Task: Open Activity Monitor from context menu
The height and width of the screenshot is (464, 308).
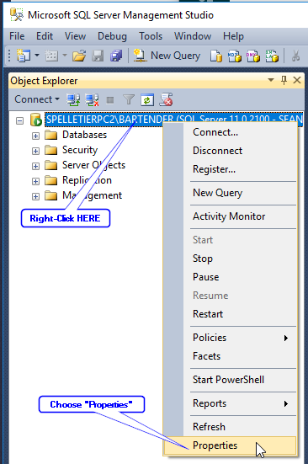Action: [x=230, y=216]
